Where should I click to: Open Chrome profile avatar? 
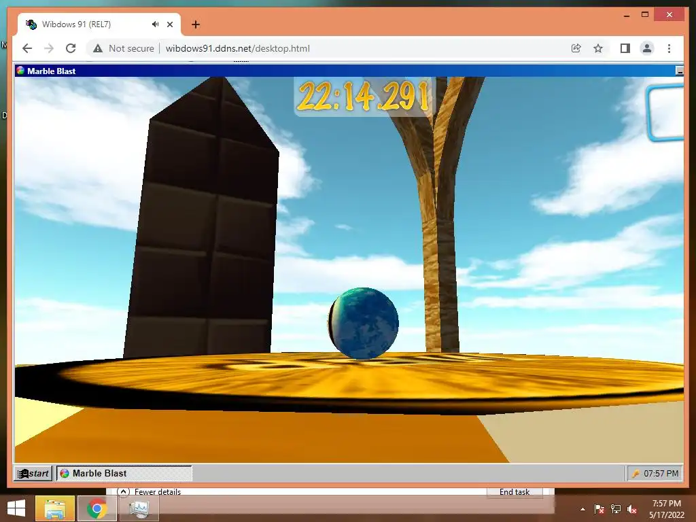pyautogui.click(x=647, y=48)
